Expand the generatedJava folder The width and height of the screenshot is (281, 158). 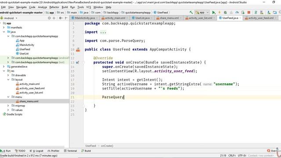point(4,66)
